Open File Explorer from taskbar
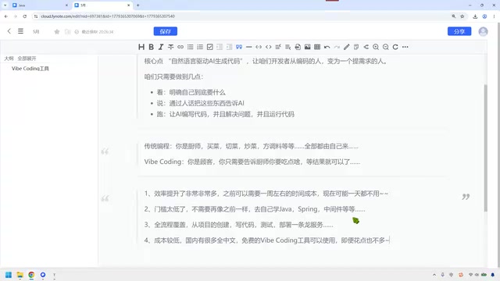Viewport: 500px width, 281px height. [20, 275]
